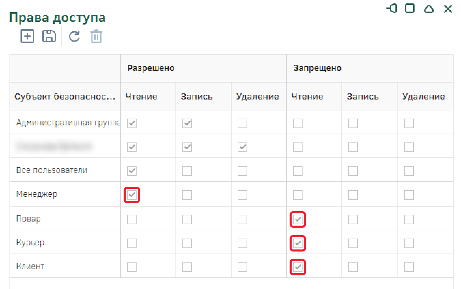This screenshot has width=461, height=289.
Task: Uncheck allowed Чтение for Менеджер
Action: tap(132, 195)
